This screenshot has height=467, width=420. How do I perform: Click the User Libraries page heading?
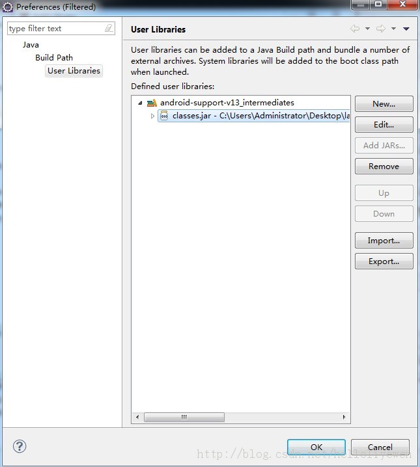158,29
